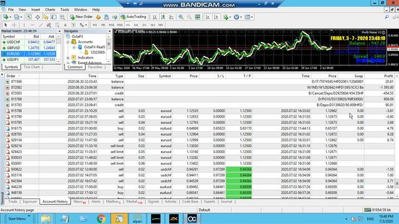The image size is (399, 224).
Task: Tile chart windows icon
Action: tap(198, 17)
